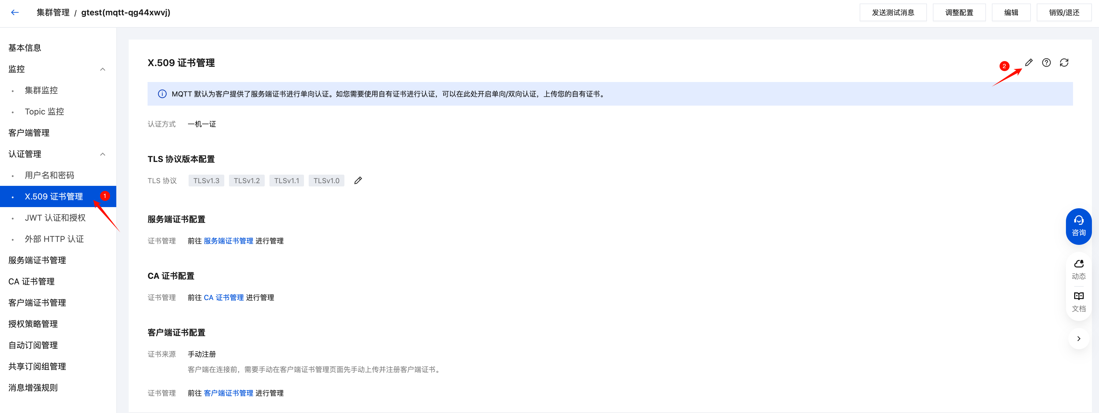Click the 销毁/退还 button
This screenshot has height=413, width=1099.
[1064, 12]
